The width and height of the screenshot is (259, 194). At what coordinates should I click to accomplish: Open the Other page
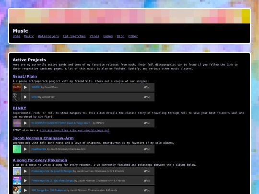click(133, 36)
